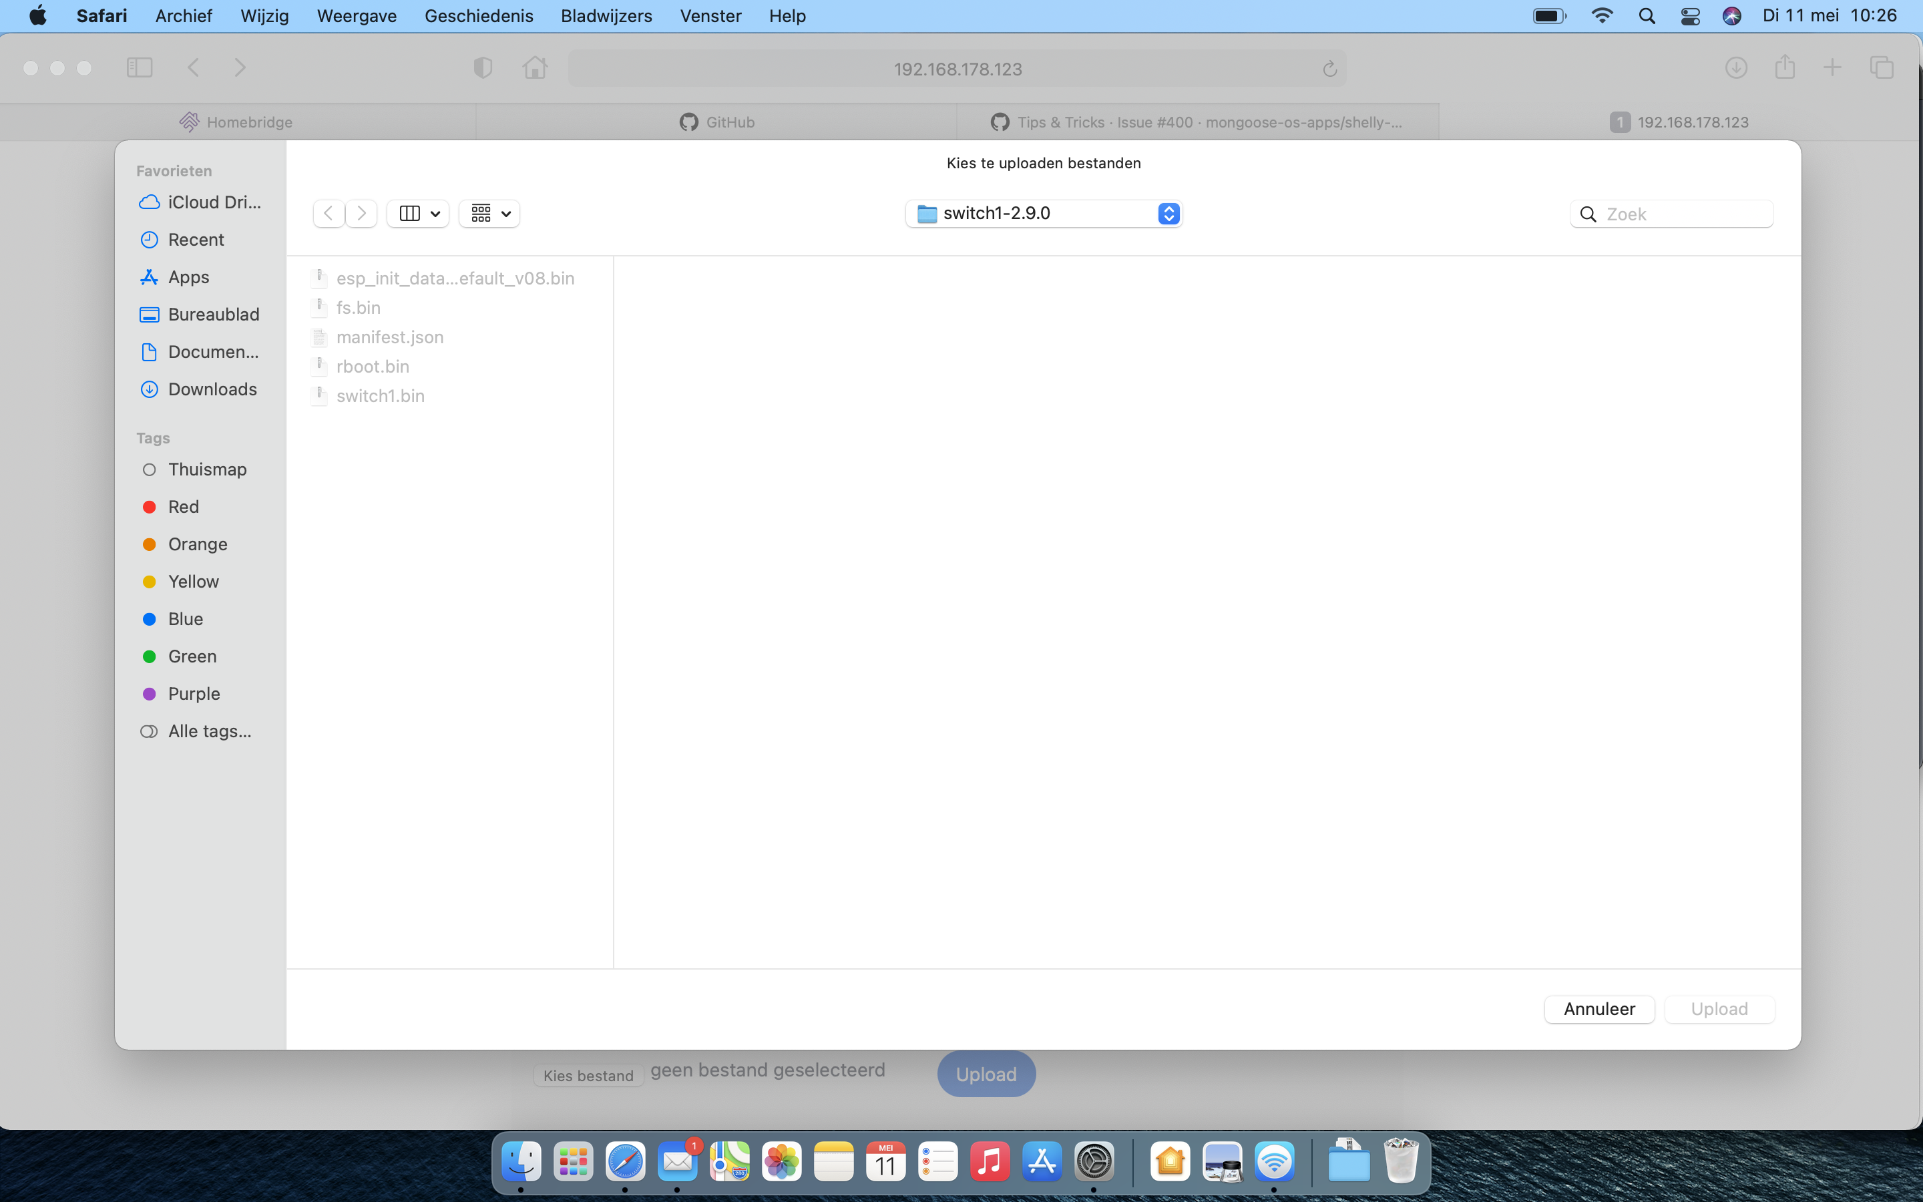Open the view mode dropdown
This screenshot has height=1202, width=1923.
418,213
